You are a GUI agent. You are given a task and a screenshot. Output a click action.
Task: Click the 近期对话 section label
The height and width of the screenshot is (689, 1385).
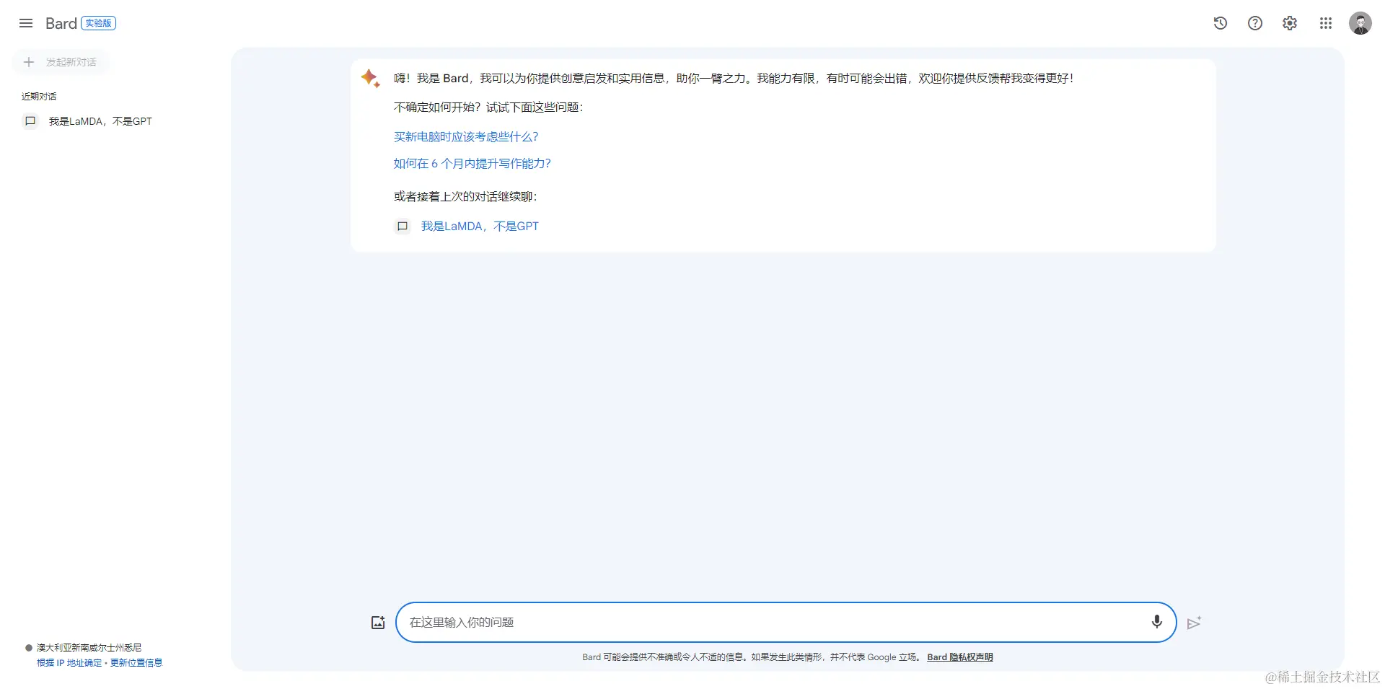pos(39,97)
